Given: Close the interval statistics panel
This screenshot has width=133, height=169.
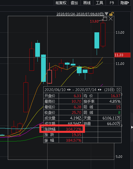Looking at the screenshot, I should coord(118,90).
